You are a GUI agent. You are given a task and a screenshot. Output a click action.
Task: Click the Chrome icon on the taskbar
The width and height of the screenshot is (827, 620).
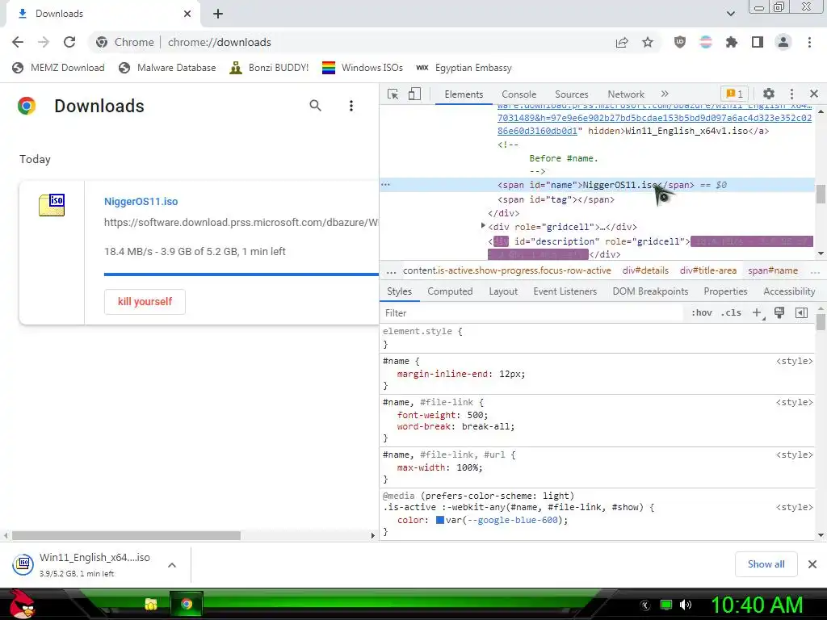coord(187,604)
